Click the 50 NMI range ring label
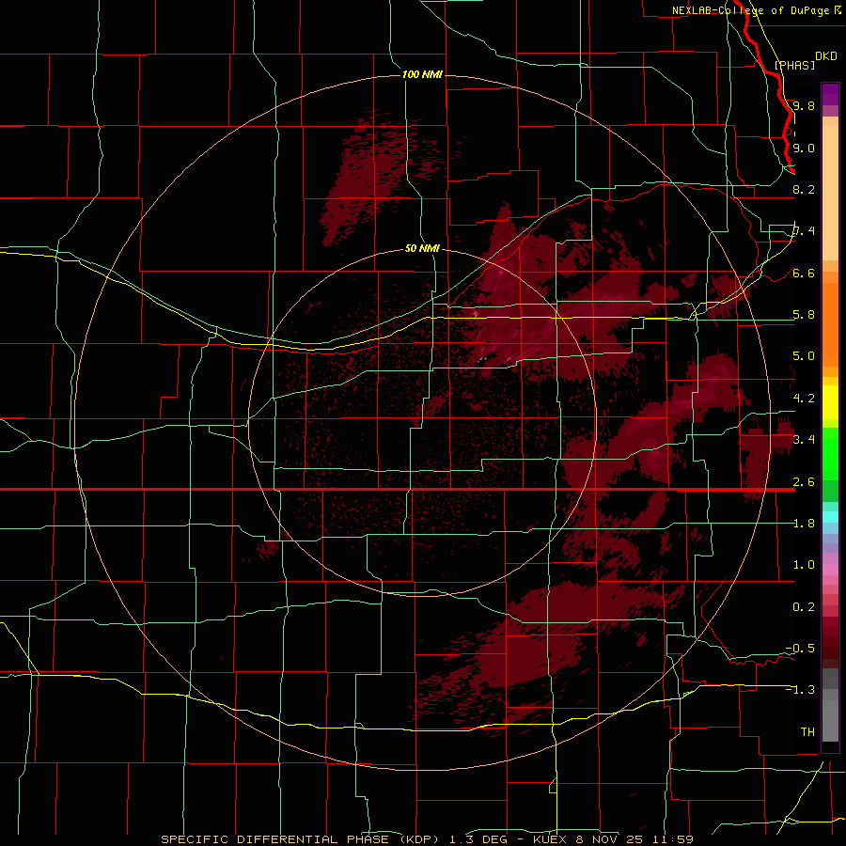This screenshot has width=846, height=846. click(422, 248)
